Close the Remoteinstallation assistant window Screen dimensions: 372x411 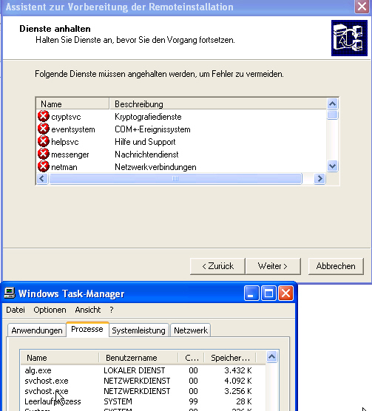tap(362, 7)
